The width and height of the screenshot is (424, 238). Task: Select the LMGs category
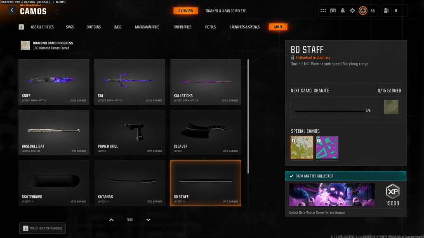pyautogui.click(x=118, y=27)
